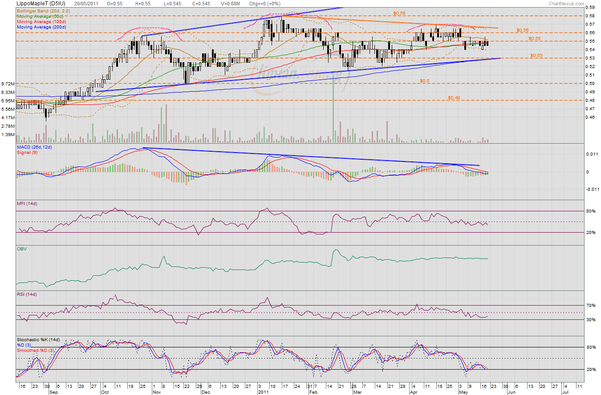Image resolution: width=601 pixels, height=395 pixels.
Task: Select the Moving Average (100d) legend
Action: click(x=42, y=21)
